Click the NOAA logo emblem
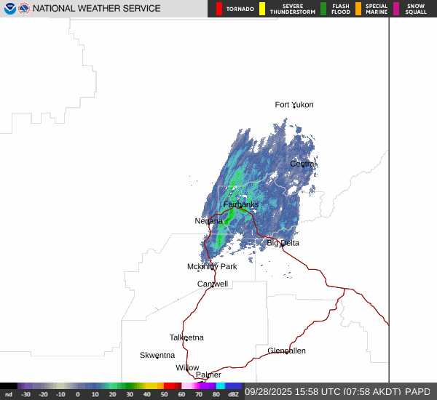Image resolution: width=437 pixels, height=400 pixels. point(9,9)
